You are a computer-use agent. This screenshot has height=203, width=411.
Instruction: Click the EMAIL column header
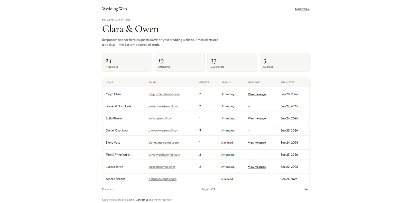(x=152, y=82)
